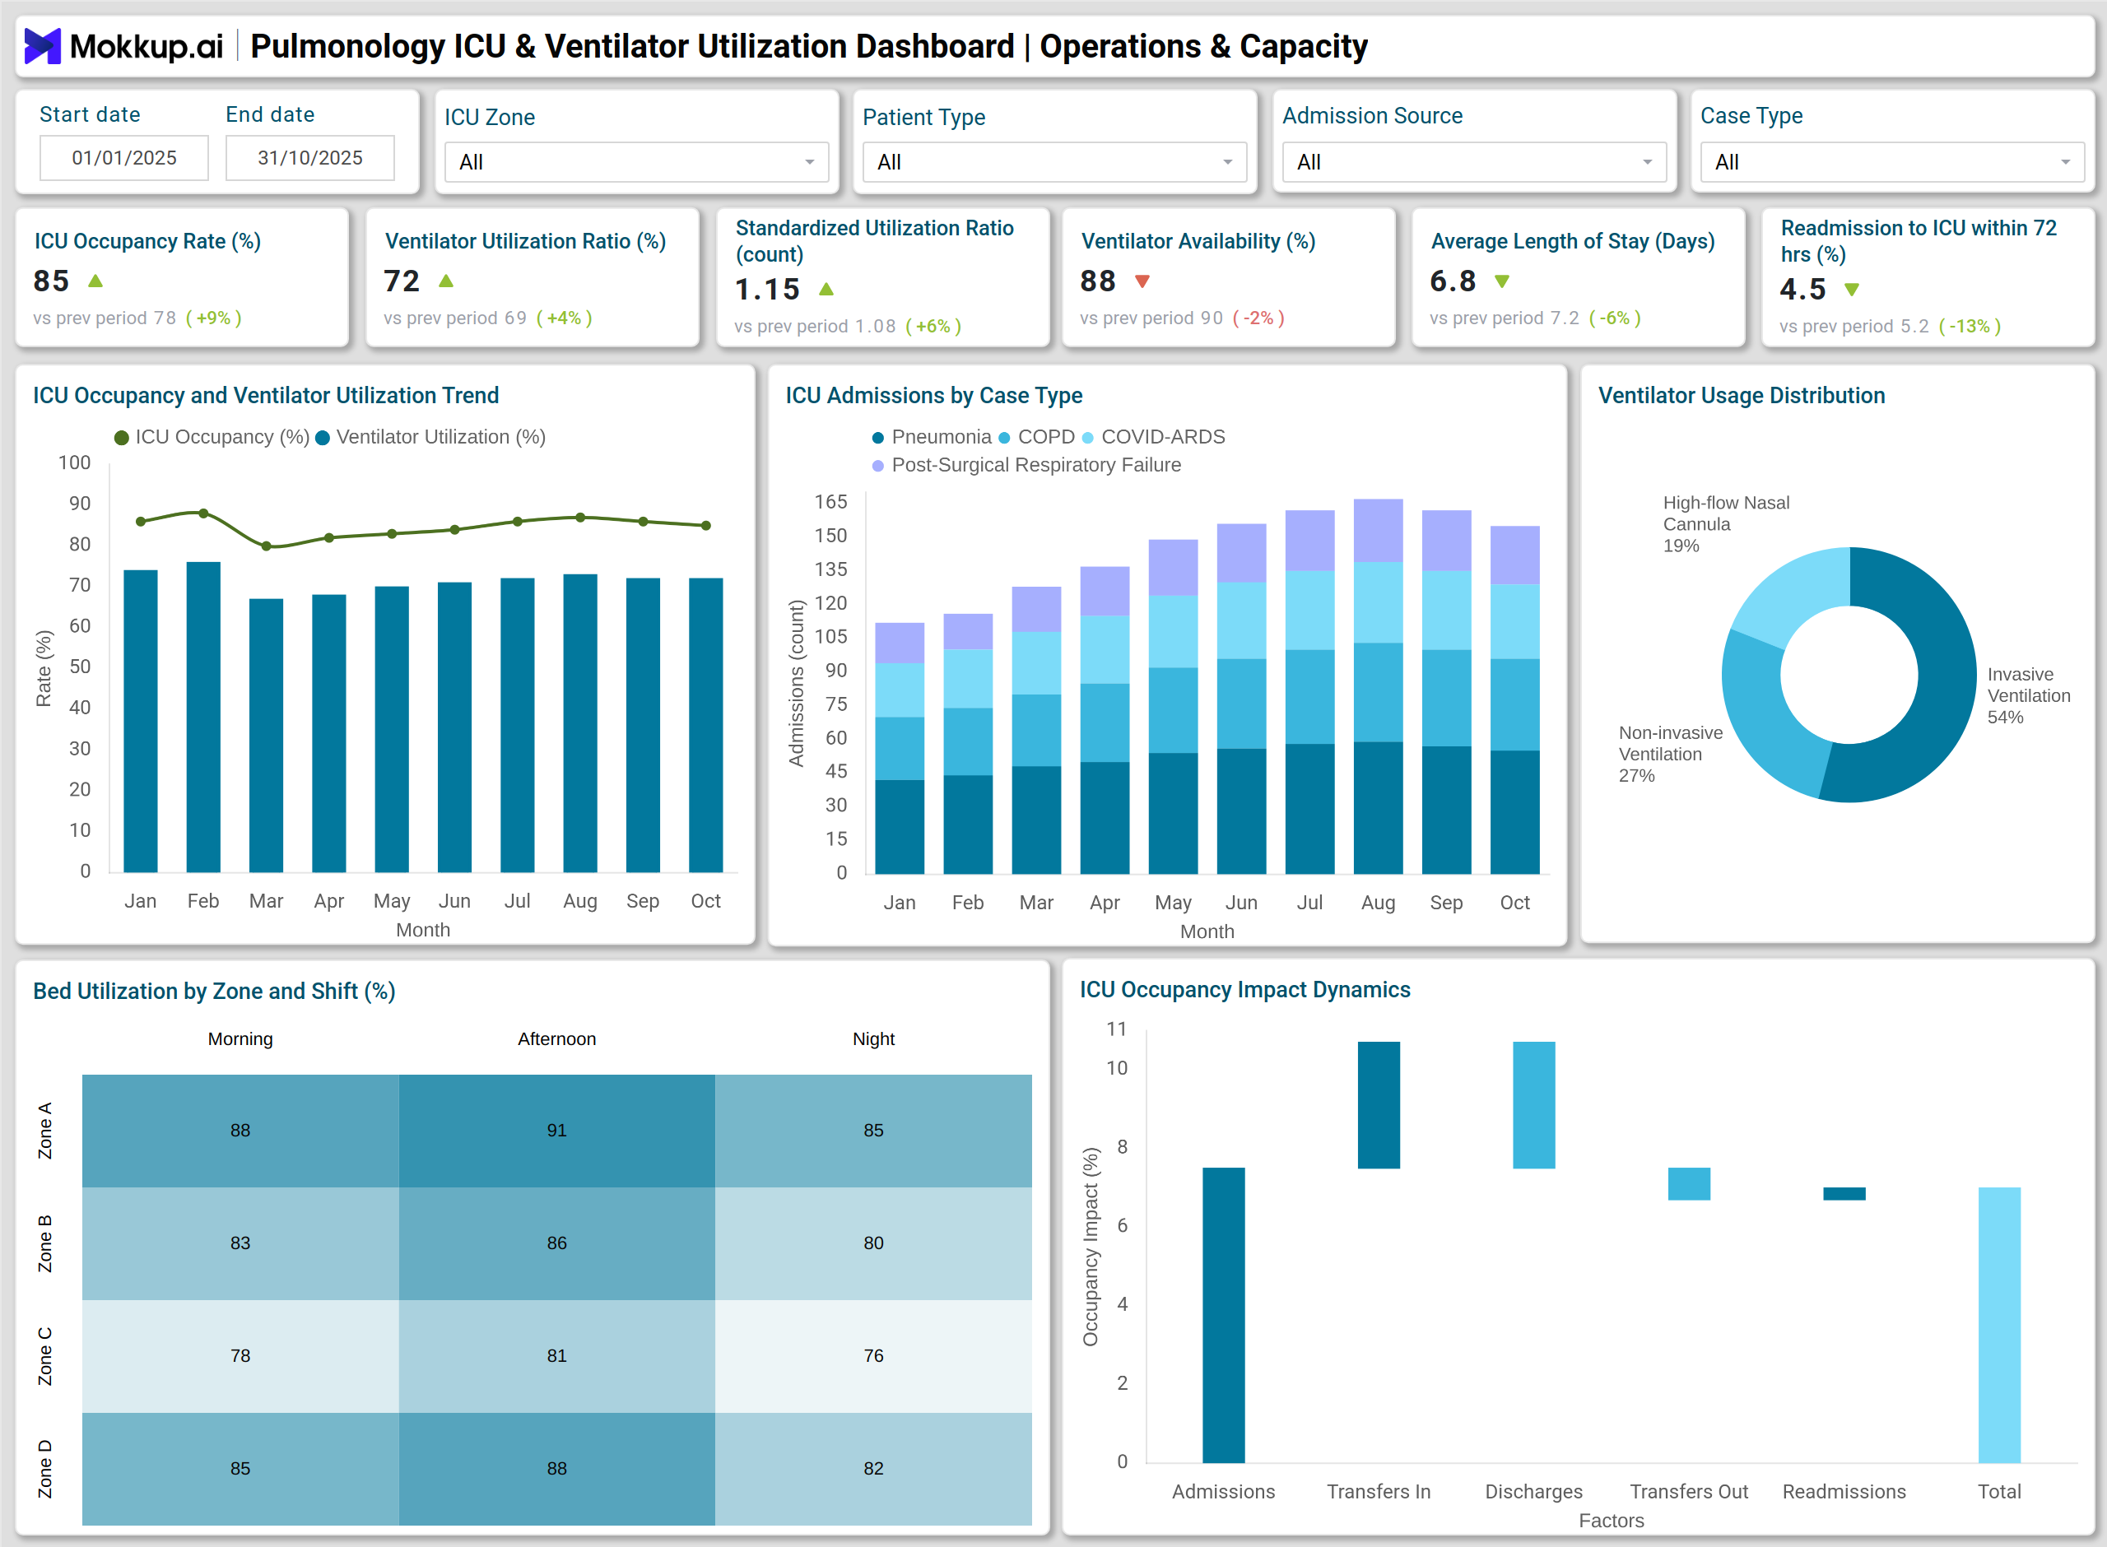Click the Zone C row label

pos(45,1356)
